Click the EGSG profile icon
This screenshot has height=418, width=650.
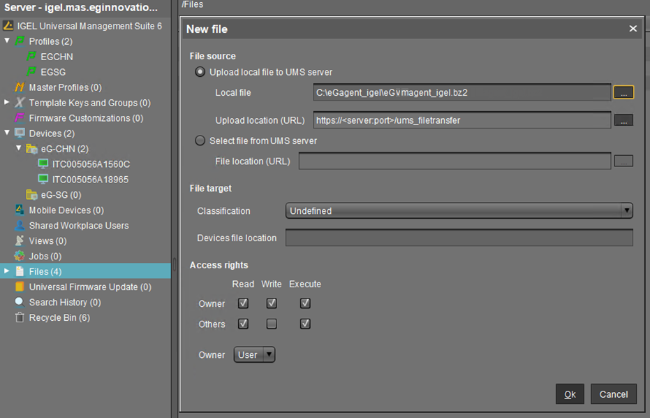[31, 72]
